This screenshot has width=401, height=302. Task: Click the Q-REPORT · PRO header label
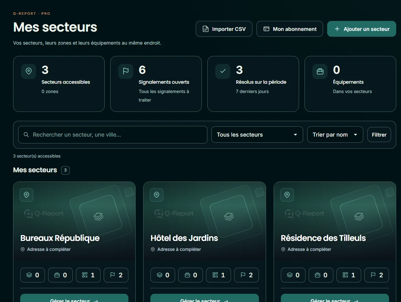[32, 13]
